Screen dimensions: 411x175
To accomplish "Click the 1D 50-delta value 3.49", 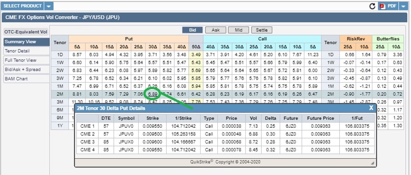I will 196,55.
